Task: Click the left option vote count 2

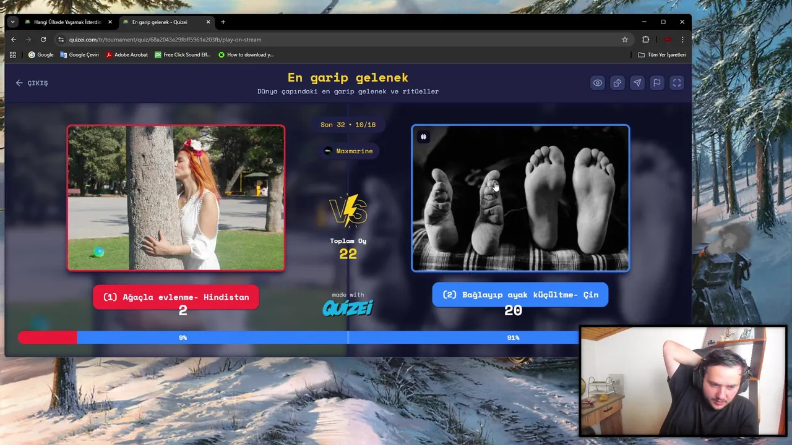Action: point(183,311)
